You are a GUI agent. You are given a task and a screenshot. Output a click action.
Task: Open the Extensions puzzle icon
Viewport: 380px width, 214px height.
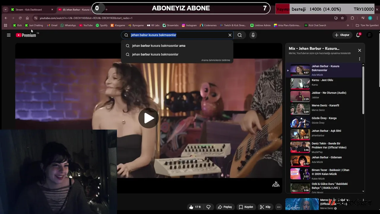pyautogui.click(x=352, y=18)
